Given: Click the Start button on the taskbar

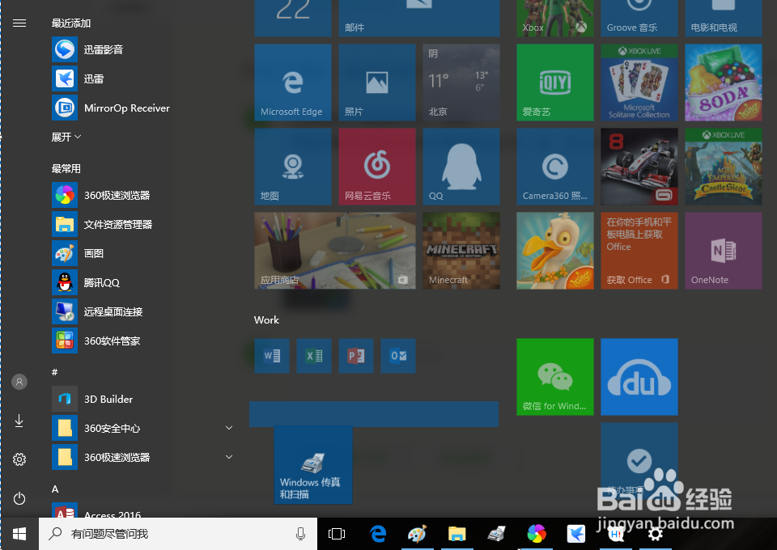Looking at the screenshot, I should pyautogui.click(x=19, y=534).
